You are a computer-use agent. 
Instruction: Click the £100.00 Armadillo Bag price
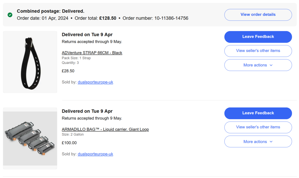pos(69,143)
